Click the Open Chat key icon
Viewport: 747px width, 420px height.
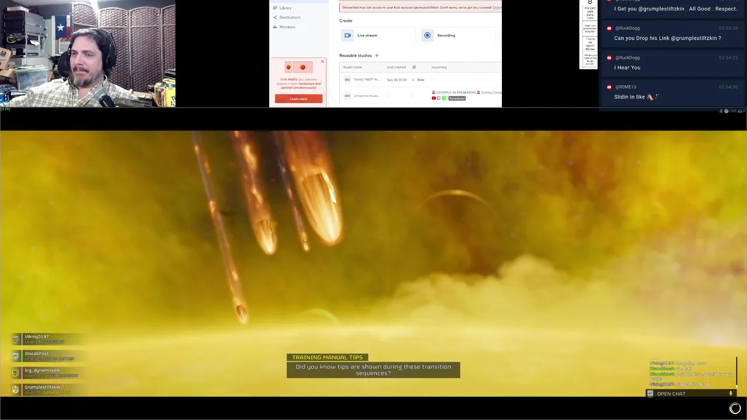click(650, 394)
